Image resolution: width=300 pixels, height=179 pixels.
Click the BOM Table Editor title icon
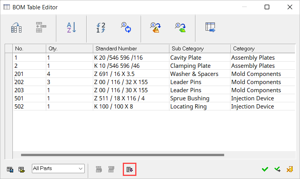click(7, 7)
